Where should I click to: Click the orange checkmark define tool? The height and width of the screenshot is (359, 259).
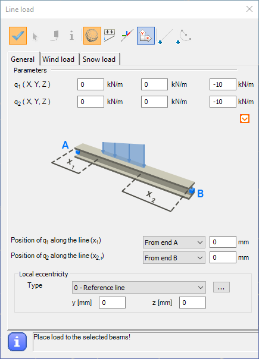click(x=18, y=36)
